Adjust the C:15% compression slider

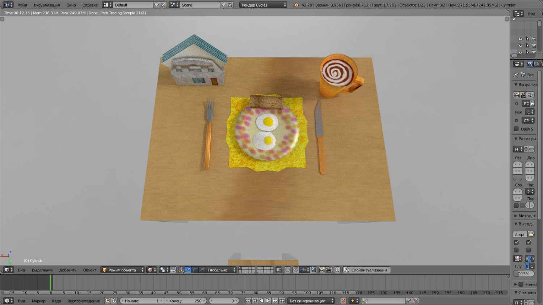coord(523,274)
